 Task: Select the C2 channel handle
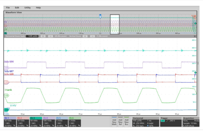pos(7,82)
